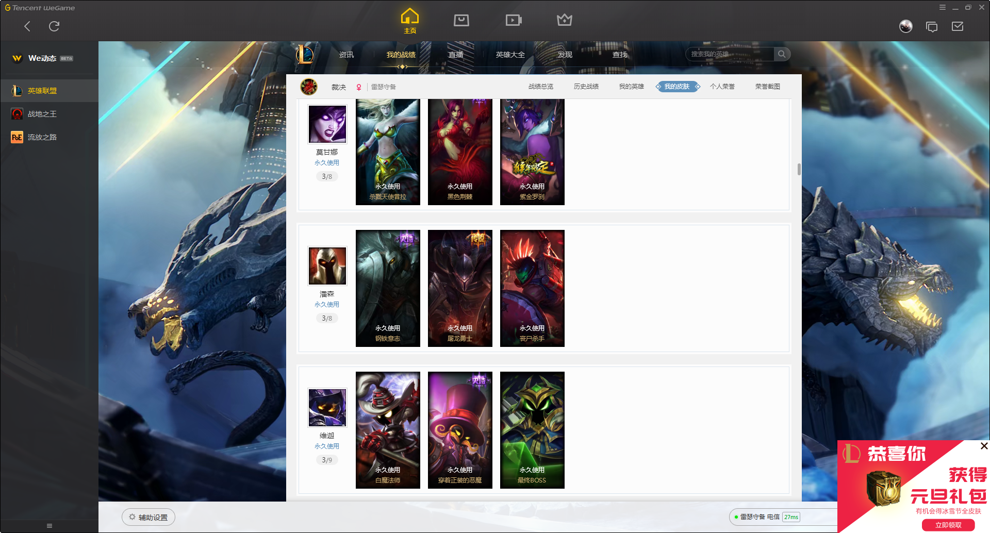Open the 英雄大全 nav tab
This screenshot has width=990, height=533.
pyautogui.click(x=510, y=55)
